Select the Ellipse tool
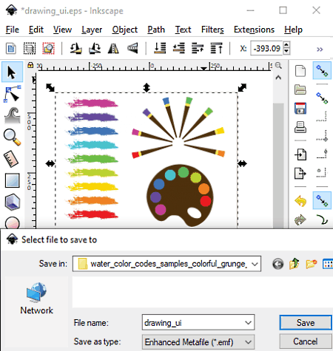 click(x=12, y=222)
